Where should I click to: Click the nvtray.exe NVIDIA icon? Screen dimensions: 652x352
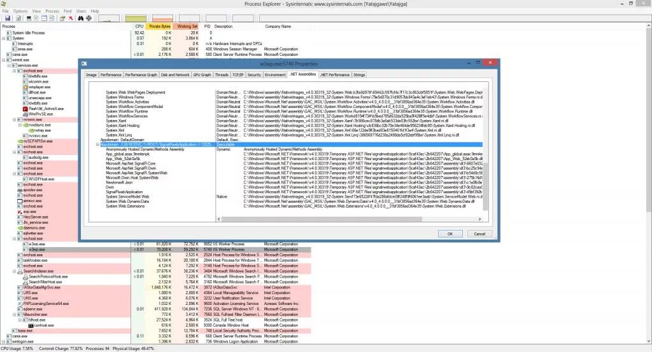click(31, 130)
